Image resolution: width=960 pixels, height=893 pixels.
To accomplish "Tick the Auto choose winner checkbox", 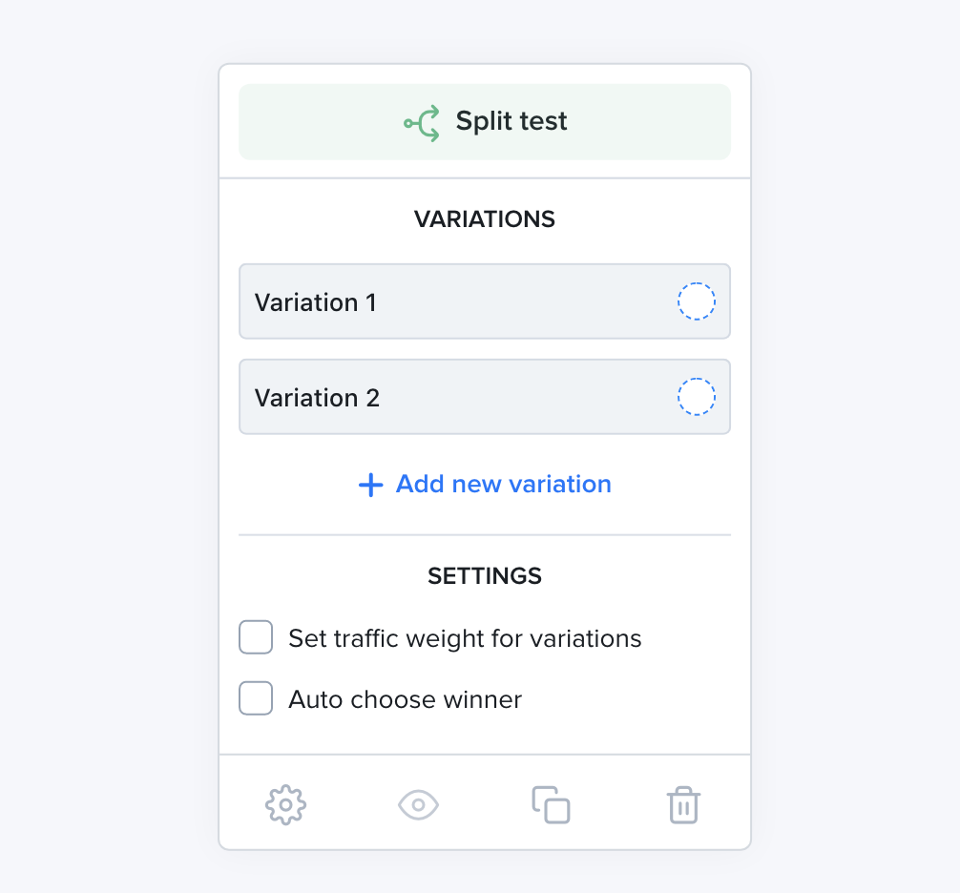I will [256, 698].
